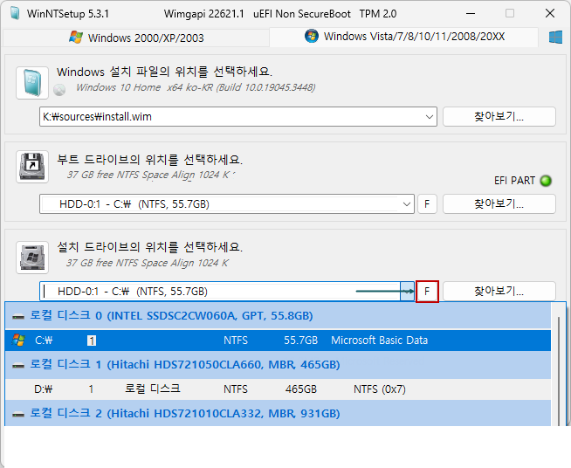Collapse the installation drive dropdown arrow
This screenshot has width=571, height=468.
pyautogui.click(x=407, y=292)
